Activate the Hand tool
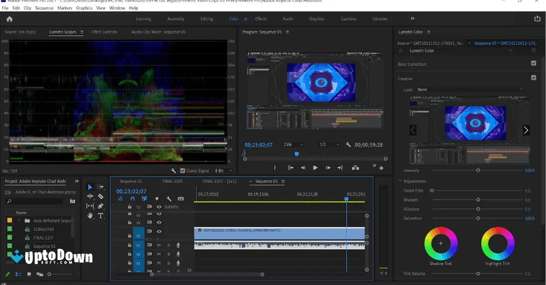This screenshot has height=285, width=546. [x=90, y=216]
